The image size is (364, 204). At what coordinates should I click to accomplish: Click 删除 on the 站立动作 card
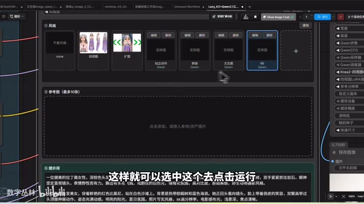(x=168, y=35)
